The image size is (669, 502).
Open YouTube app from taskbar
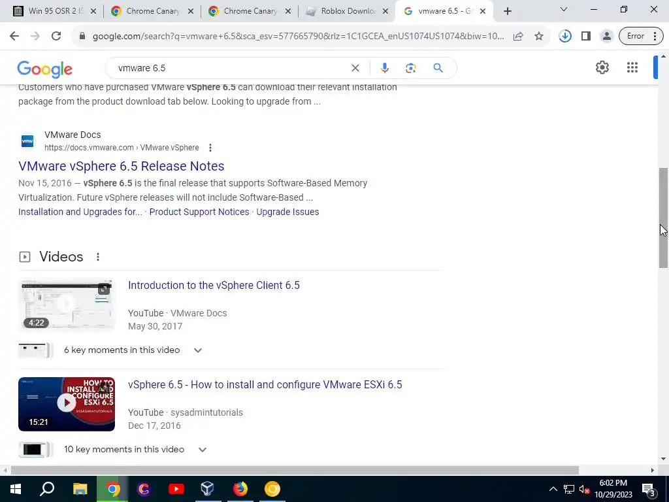176,489
